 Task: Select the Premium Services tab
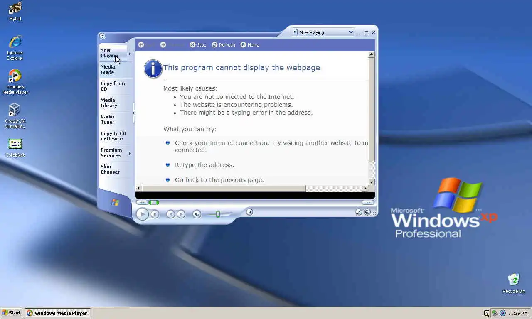coord(113,152)
